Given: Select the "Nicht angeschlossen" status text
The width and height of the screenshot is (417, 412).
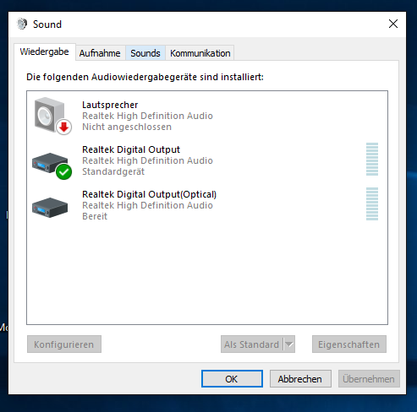Looking at the screenshot, I should (127, 127).
